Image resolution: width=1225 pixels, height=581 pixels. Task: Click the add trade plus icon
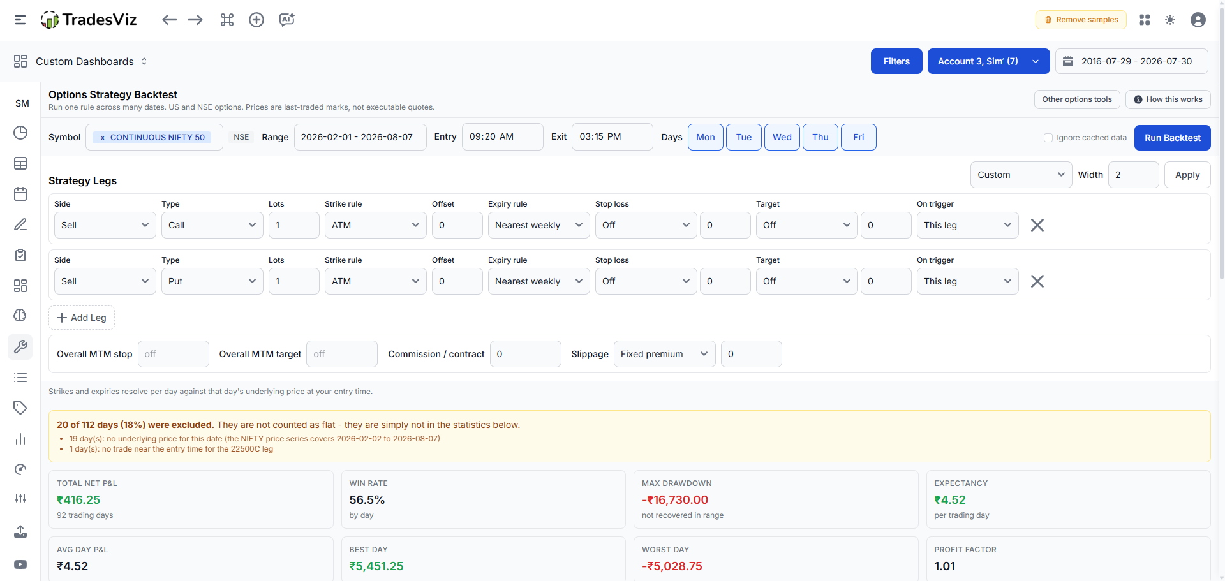pyautogui.click(x=256, y=20)
